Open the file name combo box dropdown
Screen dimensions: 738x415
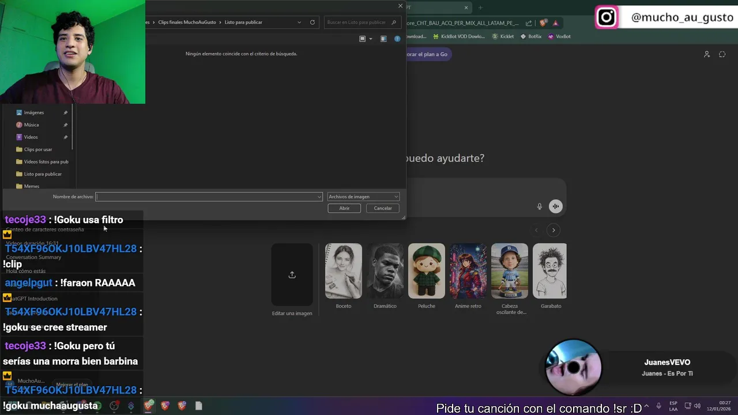[x=319, y=197]
